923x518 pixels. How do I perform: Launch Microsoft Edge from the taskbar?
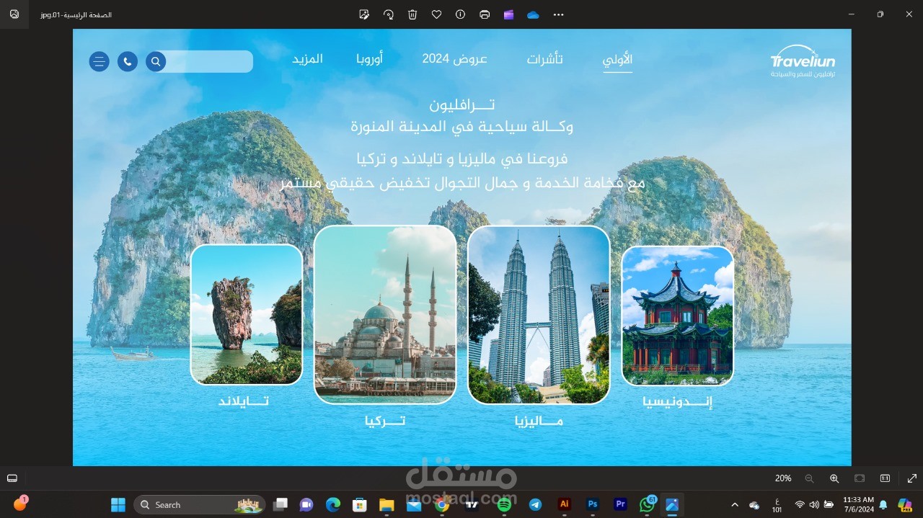tap(332, 504)
